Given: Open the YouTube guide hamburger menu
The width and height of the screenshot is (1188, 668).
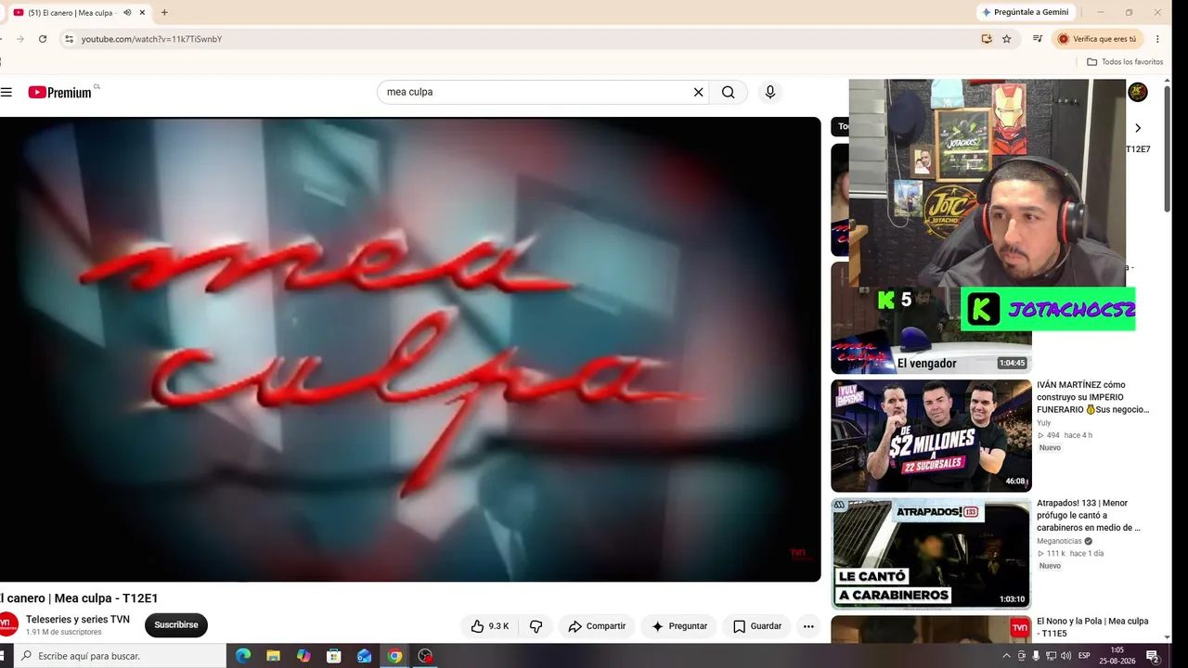Looking at the screenshot, I should pos(6,92).
